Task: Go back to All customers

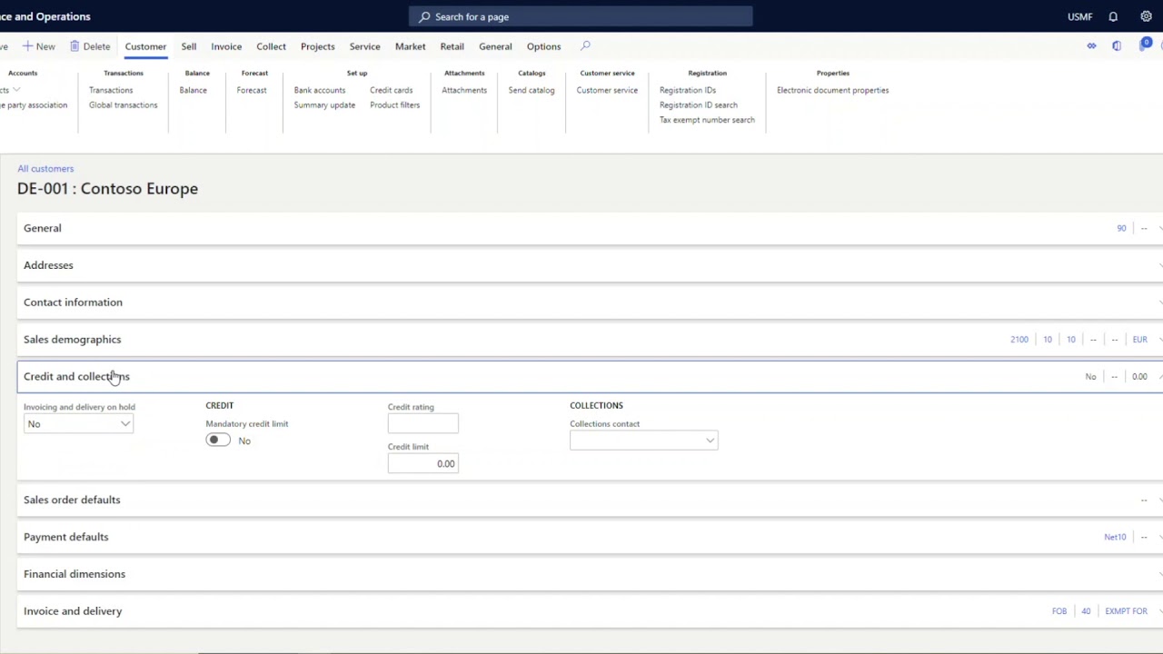Action: (x=45, y=168)
